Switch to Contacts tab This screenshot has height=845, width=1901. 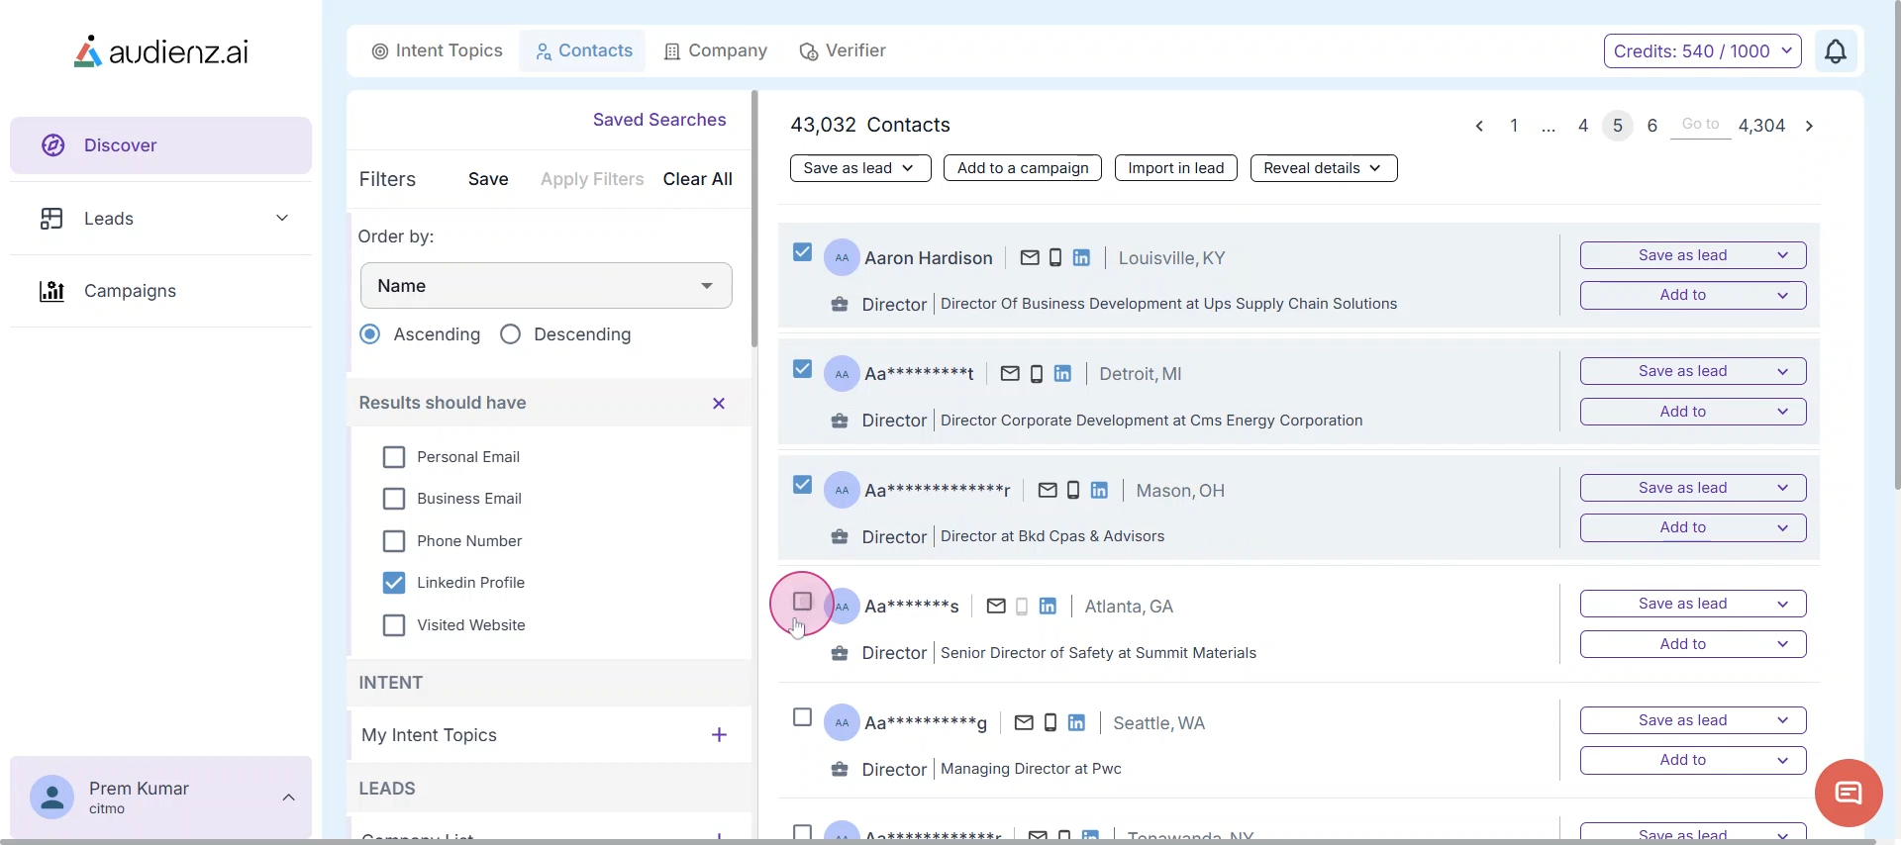click(583, 50)
